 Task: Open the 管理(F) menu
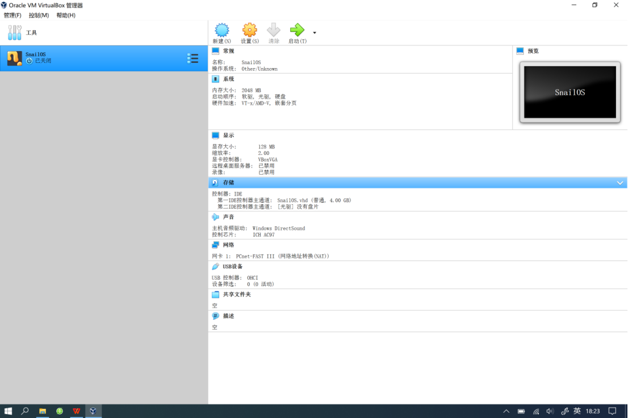[x=12, y=15]
